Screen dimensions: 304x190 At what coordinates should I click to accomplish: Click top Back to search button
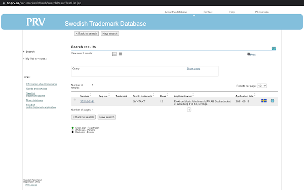pos(86,34)
